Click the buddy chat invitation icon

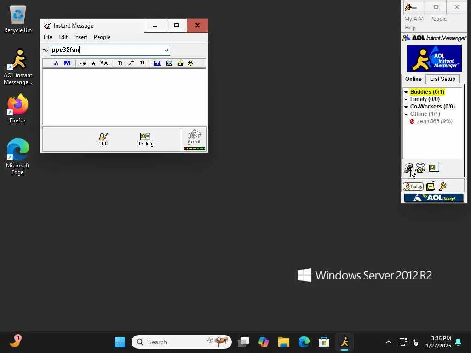[420, 168]
